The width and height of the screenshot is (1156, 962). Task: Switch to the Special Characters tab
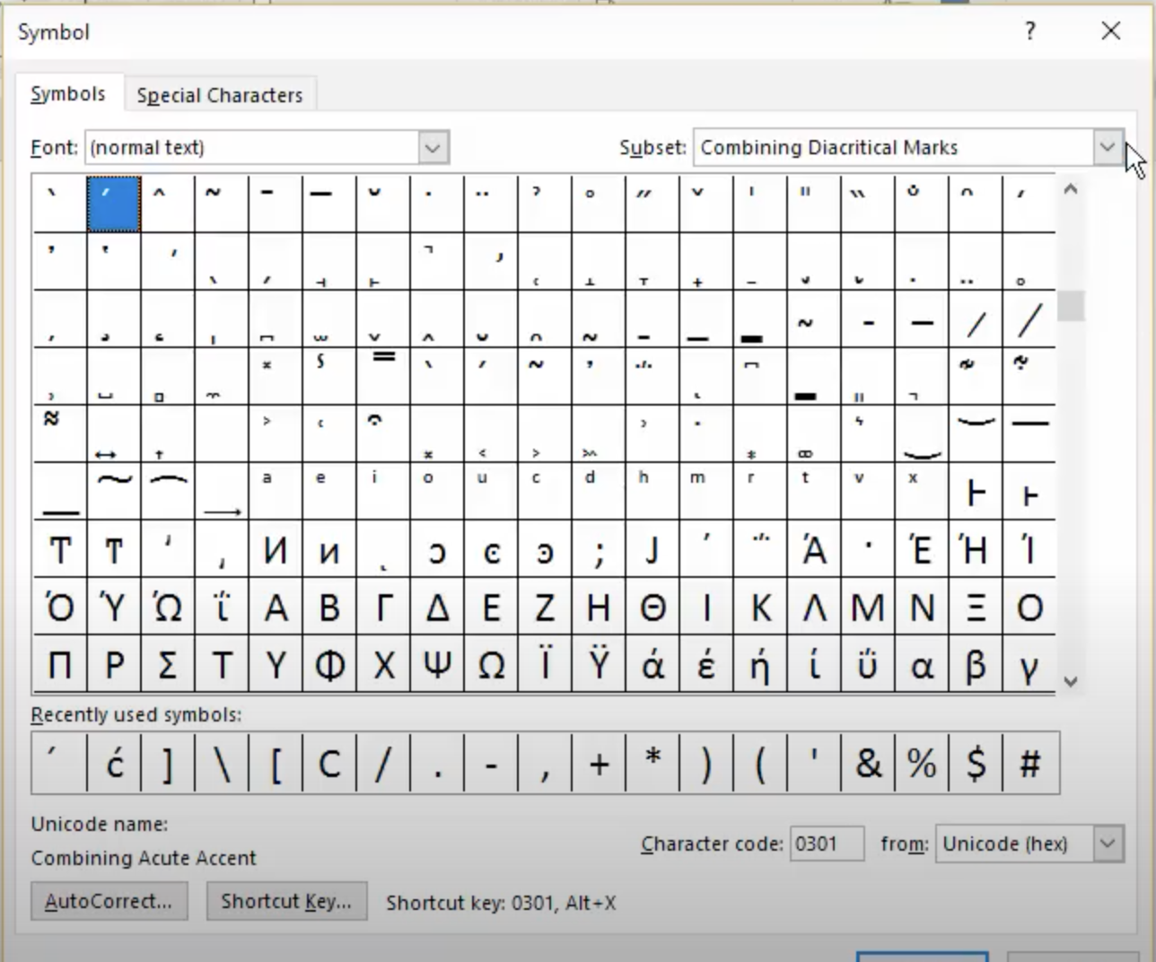point(220,94)
